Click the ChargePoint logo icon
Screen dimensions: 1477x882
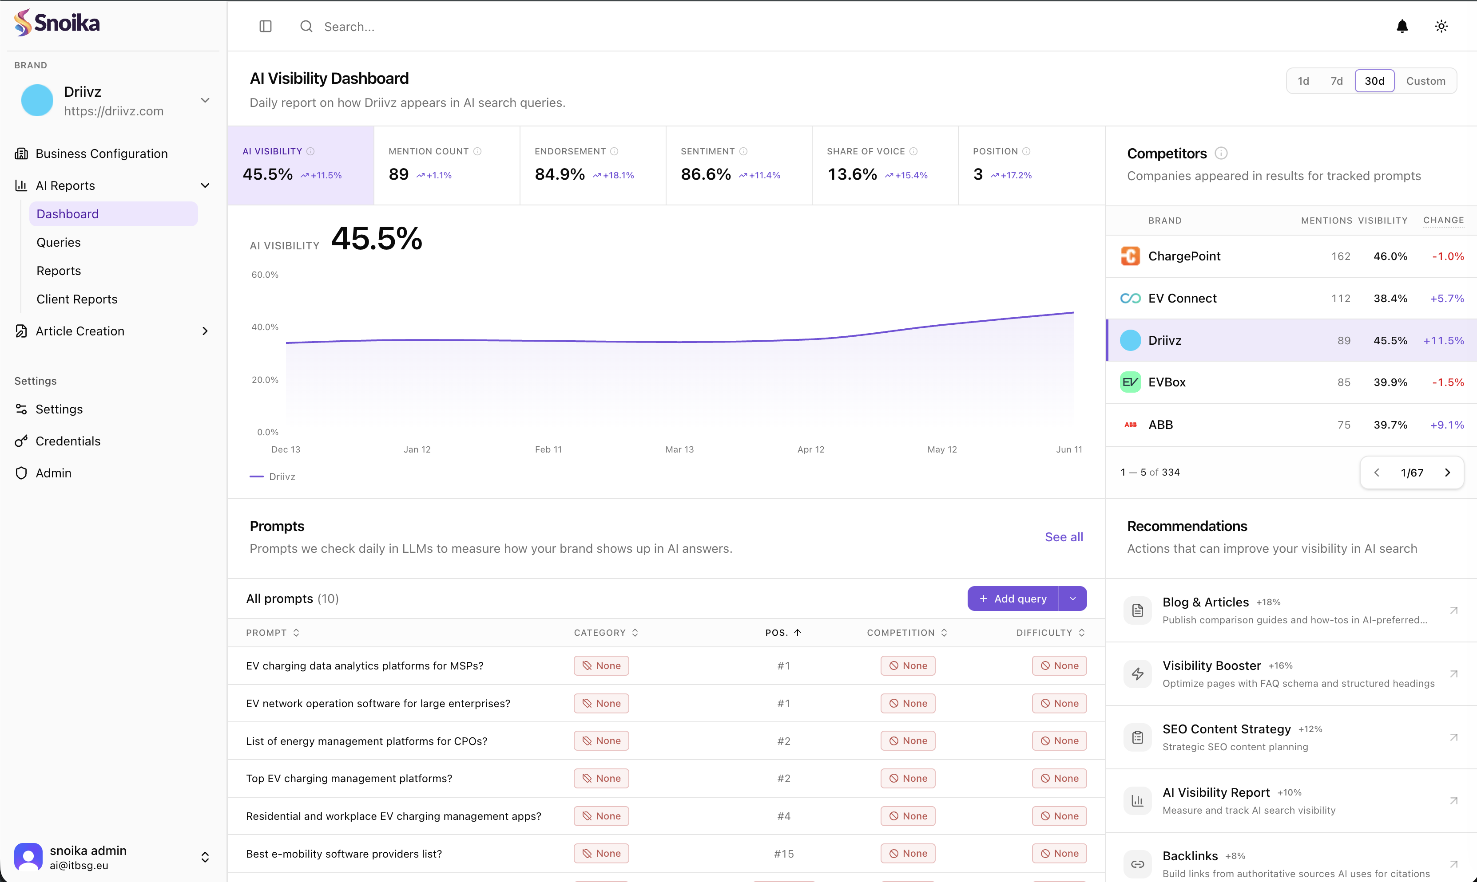(x=1130, y=256)
